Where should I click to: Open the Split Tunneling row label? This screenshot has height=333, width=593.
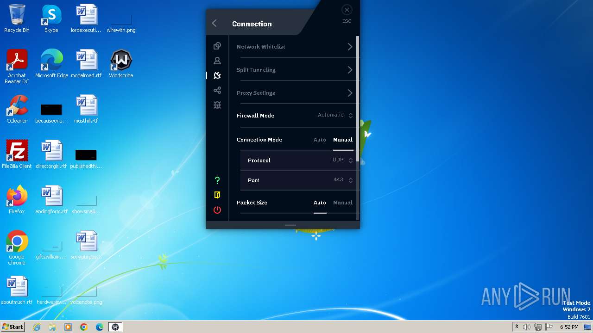tap(256, 70)
